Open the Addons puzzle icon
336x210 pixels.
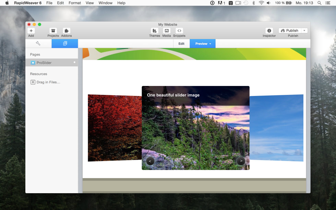pyautogui.click(x=67, y=31)
